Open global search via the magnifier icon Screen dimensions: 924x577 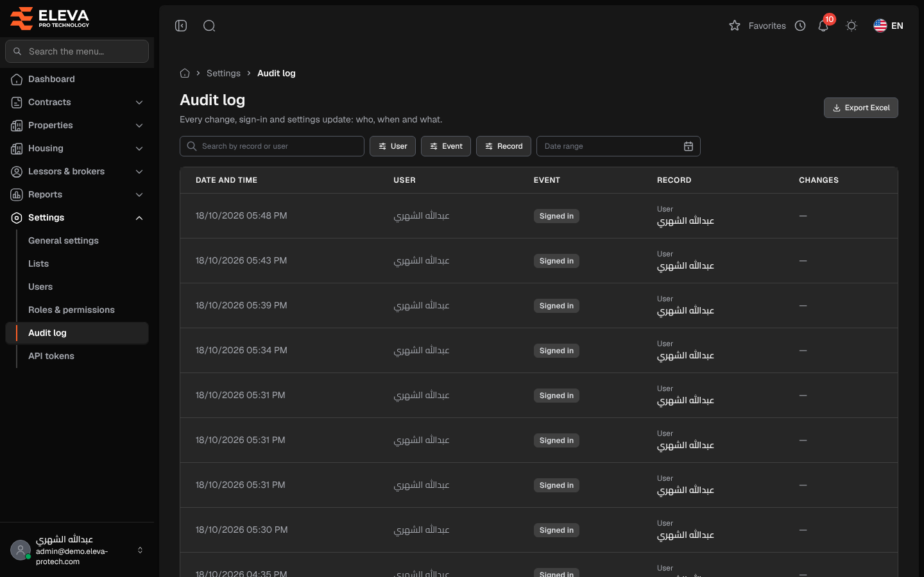coord(209,26)
